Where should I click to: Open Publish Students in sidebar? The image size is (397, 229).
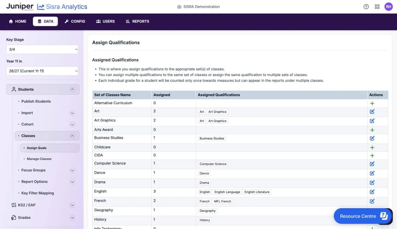pyautogui.click(x=36, y=101)
